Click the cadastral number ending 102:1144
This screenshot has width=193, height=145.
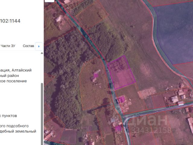tap(10, 21)
